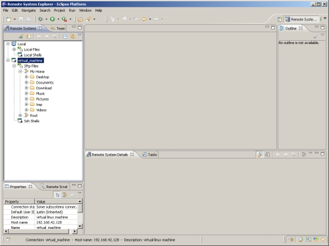Click the Desktop folder icon

32,77
